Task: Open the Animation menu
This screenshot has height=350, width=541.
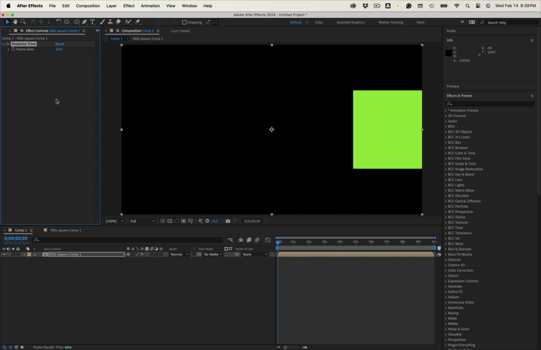Action: pos(150,6)
